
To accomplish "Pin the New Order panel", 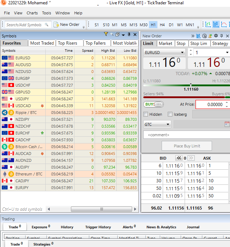I will 221,36.
